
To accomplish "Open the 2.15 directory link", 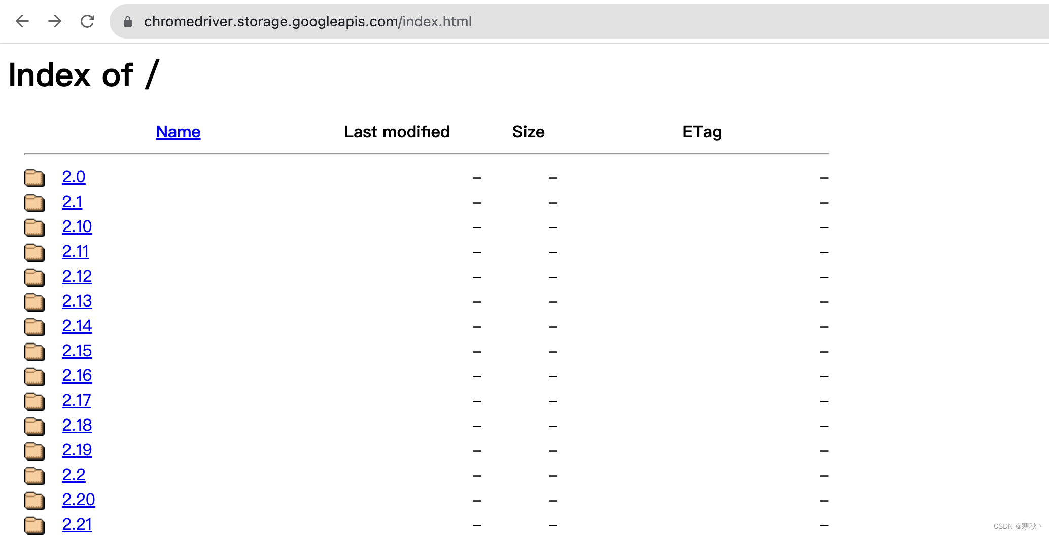I will coord(77,351).
